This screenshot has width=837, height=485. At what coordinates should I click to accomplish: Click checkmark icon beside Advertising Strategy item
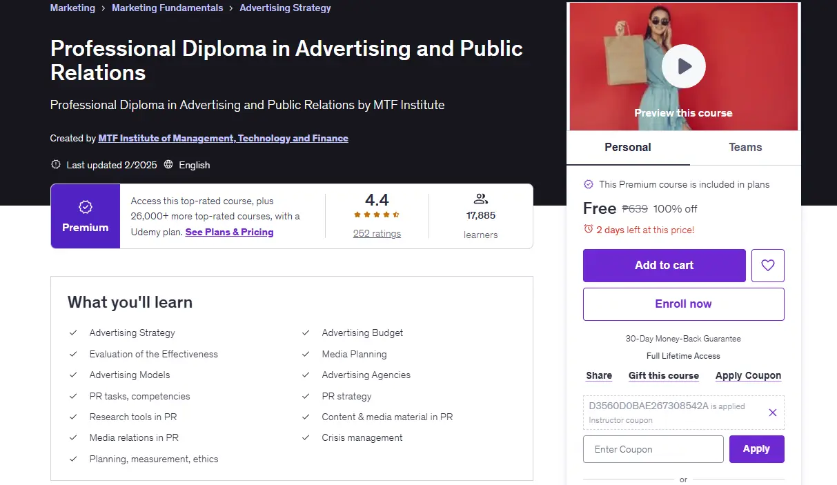[x=73, y=333]
